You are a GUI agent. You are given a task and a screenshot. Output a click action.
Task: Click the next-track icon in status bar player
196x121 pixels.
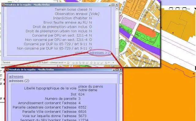coord(86,62)
